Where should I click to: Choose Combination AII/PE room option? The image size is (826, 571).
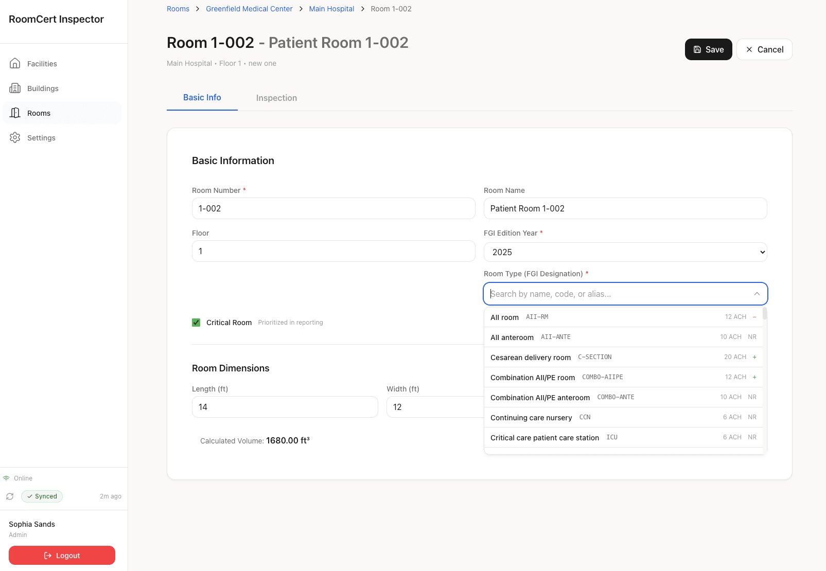(x=623, y=377)
